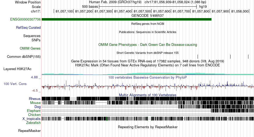Click the ENSG00000307706 gene label

25,19
